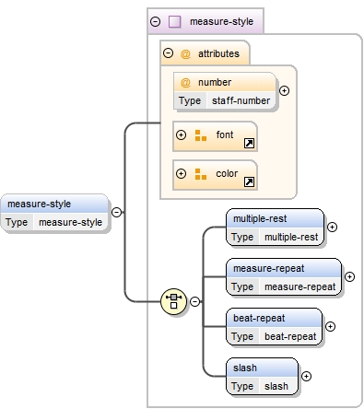
Task: Select the slash element box
Action: point(263,377)
